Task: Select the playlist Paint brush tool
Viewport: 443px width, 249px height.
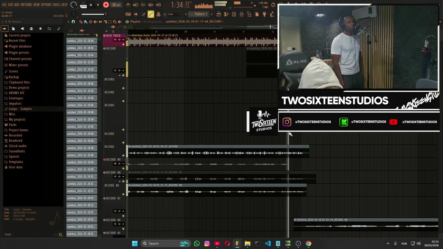Action: [x=85, y=21]
